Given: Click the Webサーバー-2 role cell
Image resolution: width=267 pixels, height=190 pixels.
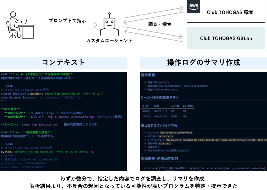Looking at the screenshot, I should pyautogui.click(x=161, y=117).
